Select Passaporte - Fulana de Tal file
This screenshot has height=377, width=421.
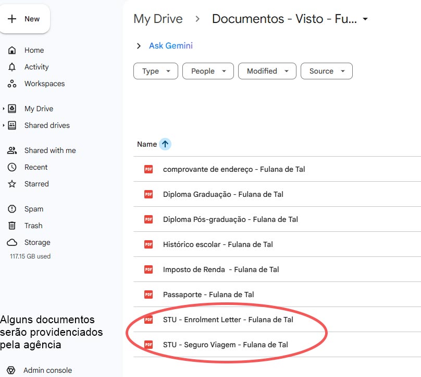pyautogui.click(x=208, y=294)
